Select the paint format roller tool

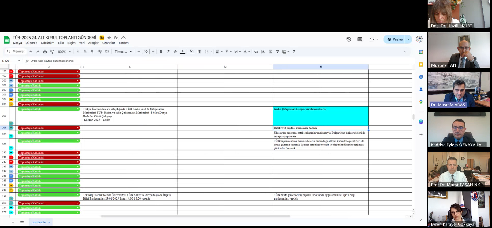(52, 52)
